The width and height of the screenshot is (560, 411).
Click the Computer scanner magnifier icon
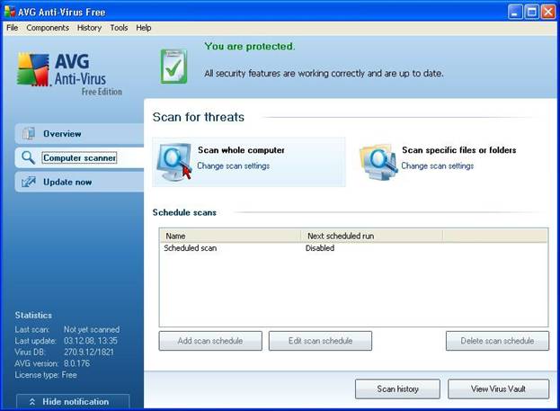point(28,157)
